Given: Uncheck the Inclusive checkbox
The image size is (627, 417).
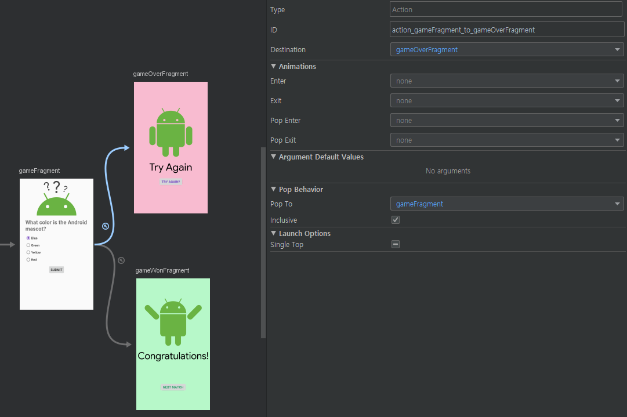Looking at the screenshot, I should (x=396, y=220).
